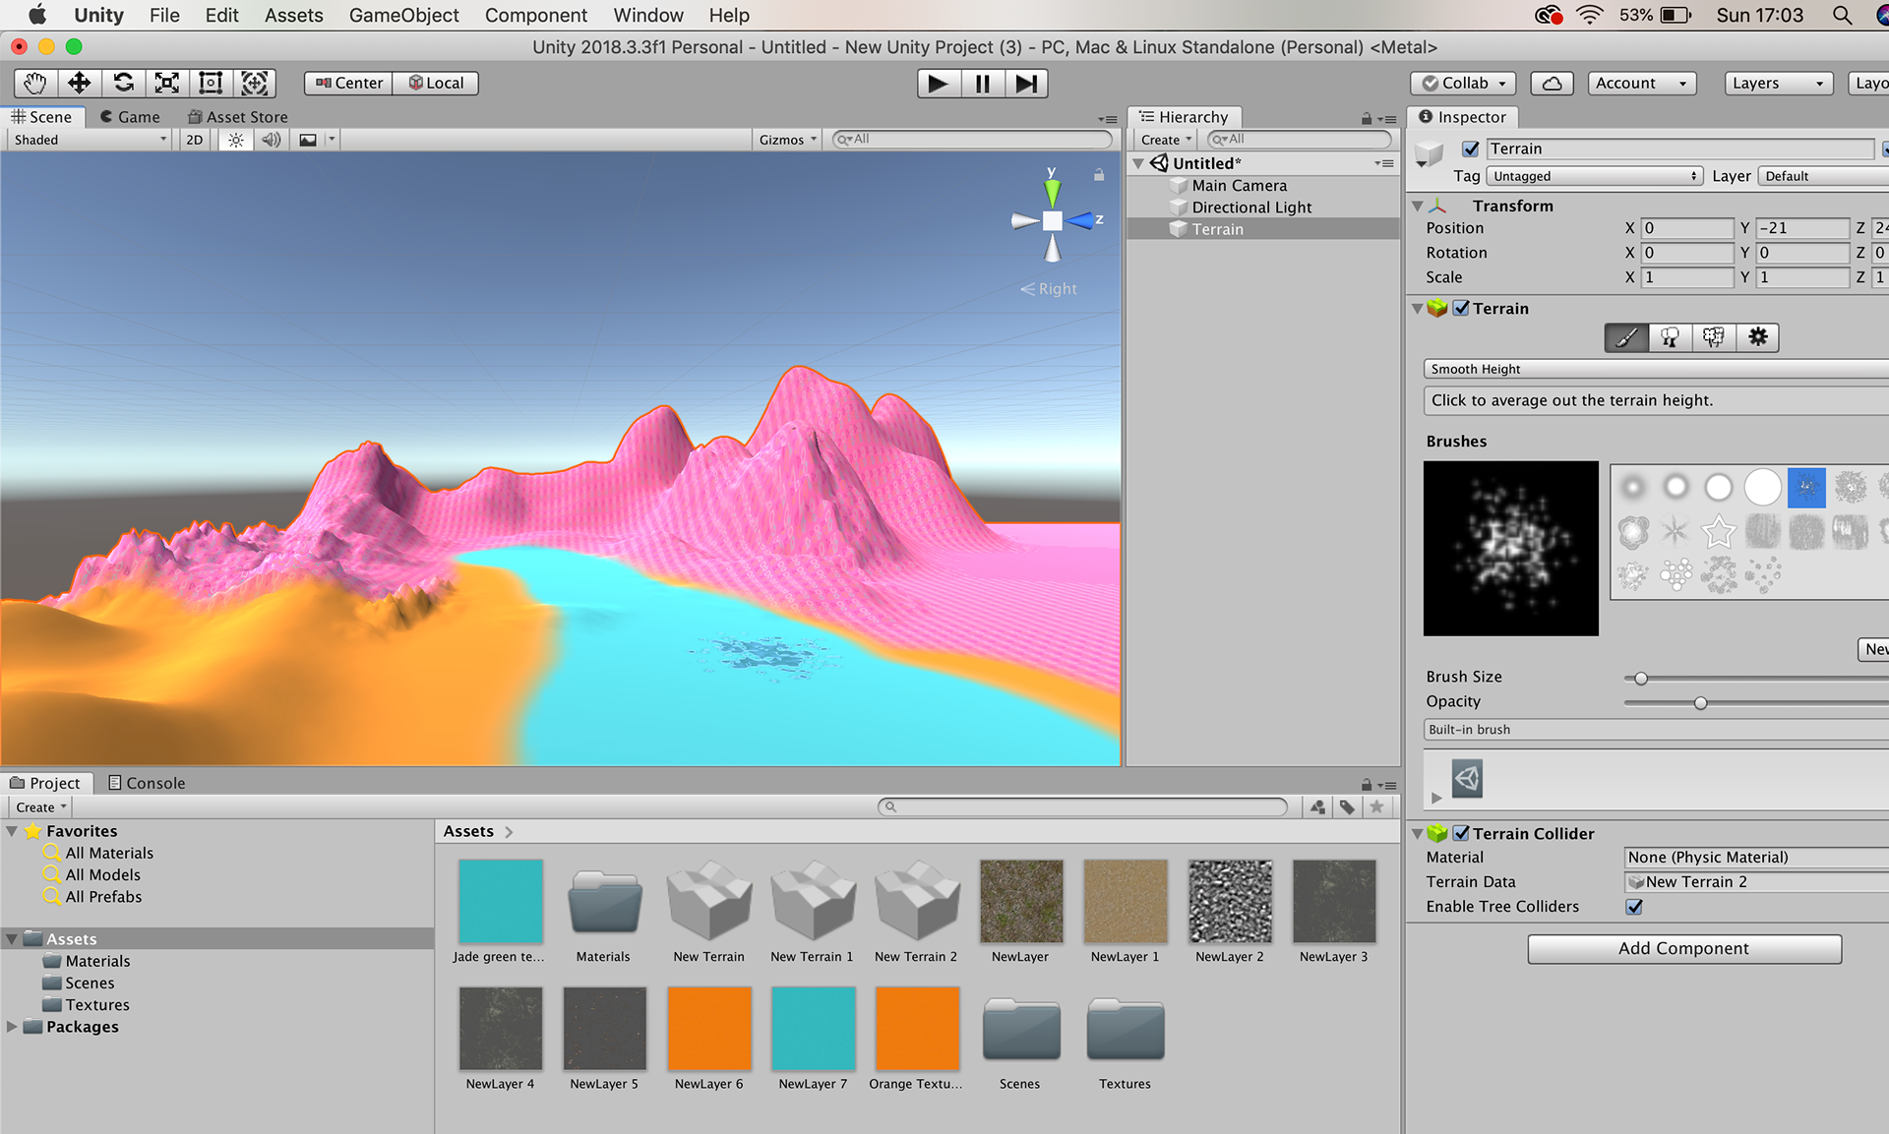Open Unity cloud services button

tap(1552, 84)
